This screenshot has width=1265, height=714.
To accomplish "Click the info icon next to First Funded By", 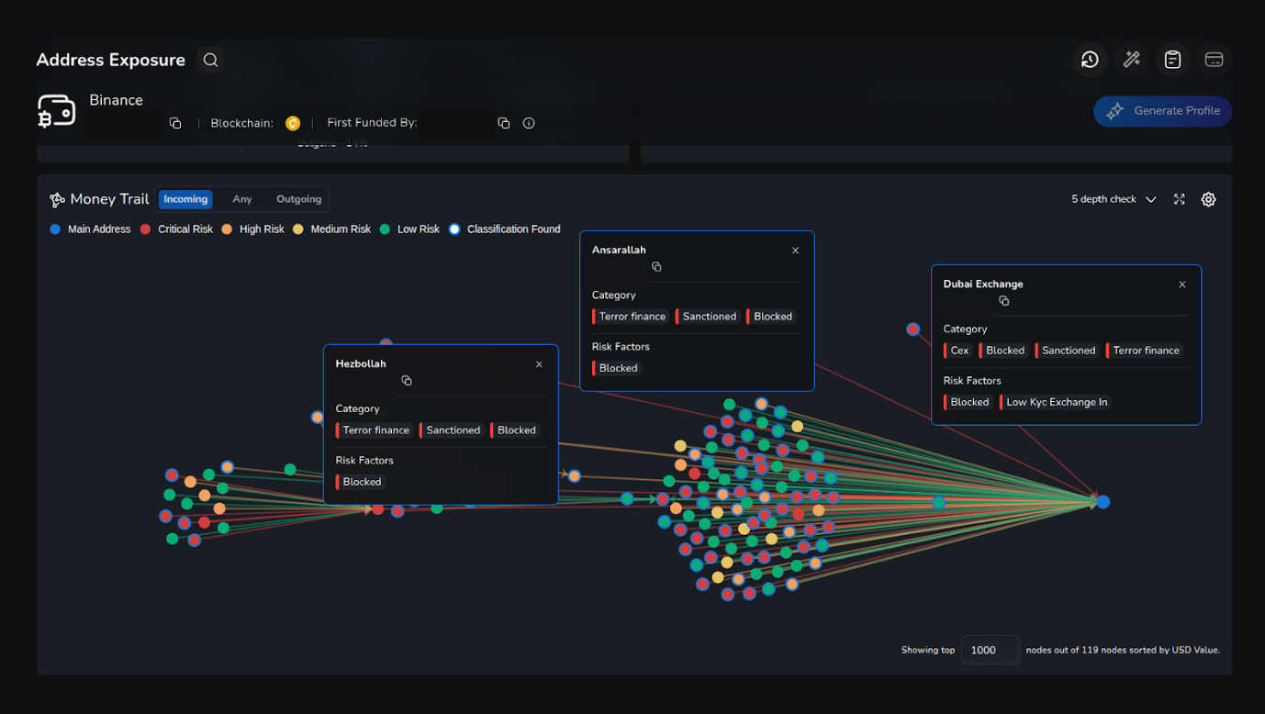I will pyautogui.click(x=529, y=122).
